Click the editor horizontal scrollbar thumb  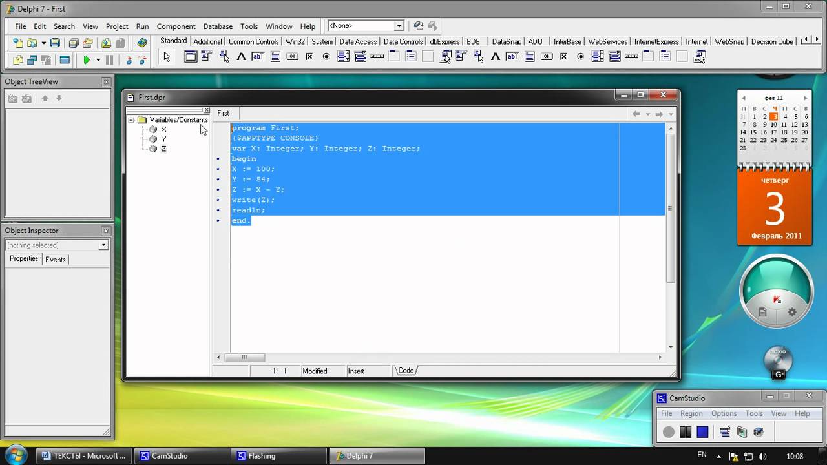(x=244, y=357)
